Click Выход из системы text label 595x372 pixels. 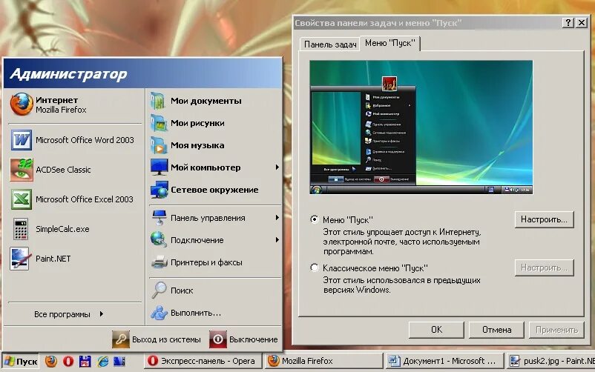click(166, 339)
